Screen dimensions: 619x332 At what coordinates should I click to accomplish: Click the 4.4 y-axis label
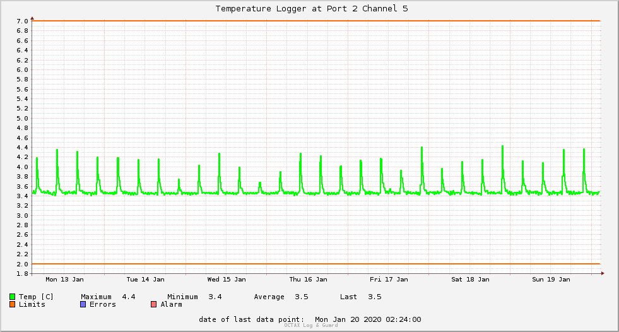(23, 148)
